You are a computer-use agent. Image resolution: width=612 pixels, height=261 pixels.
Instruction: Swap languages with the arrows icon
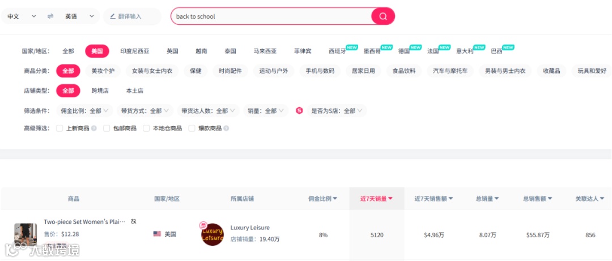(50, 16)
